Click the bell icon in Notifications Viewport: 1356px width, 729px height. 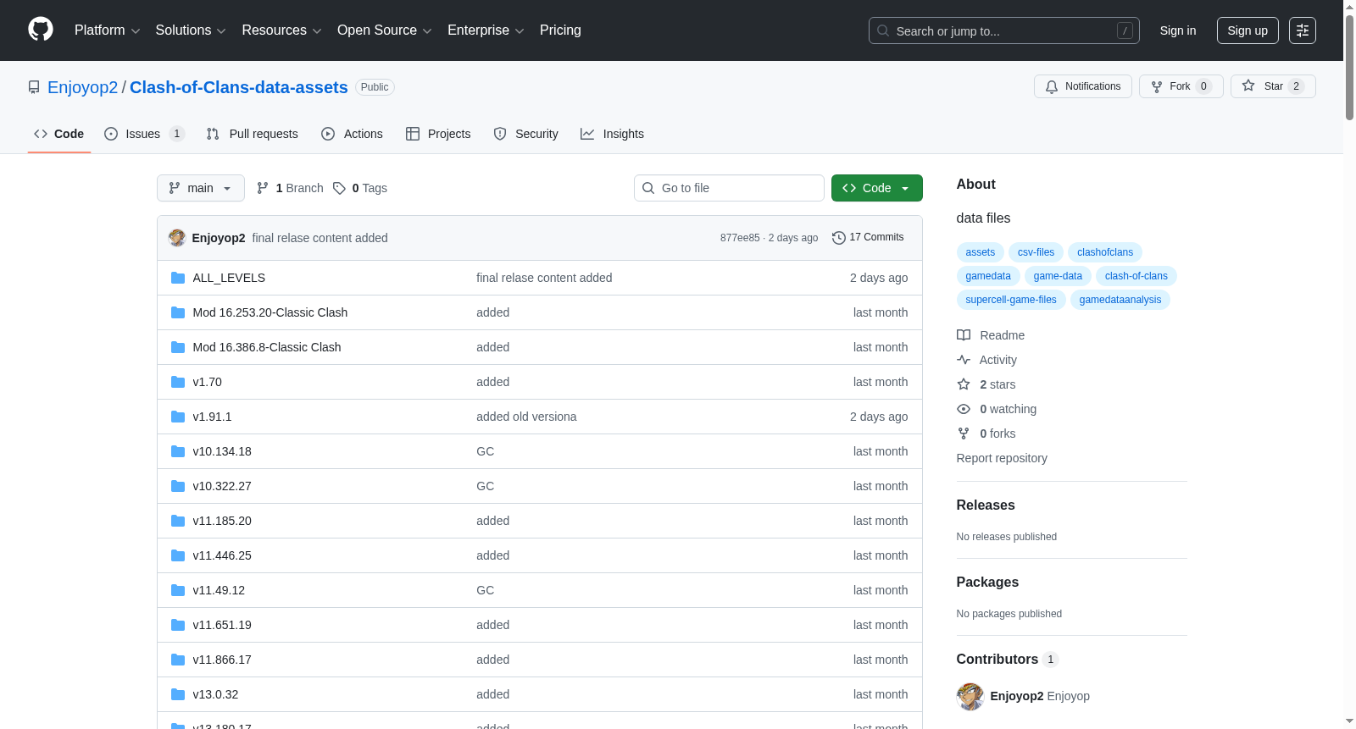pos(1052,86)
